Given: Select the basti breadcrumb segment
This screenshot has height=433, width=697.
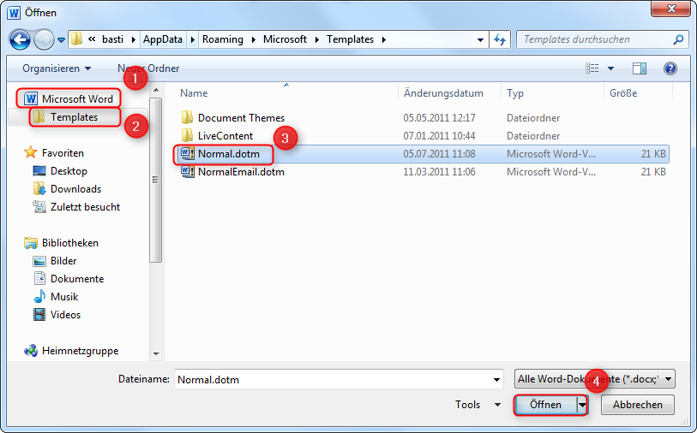Looking at the screenshot, I should pos(112,39).
